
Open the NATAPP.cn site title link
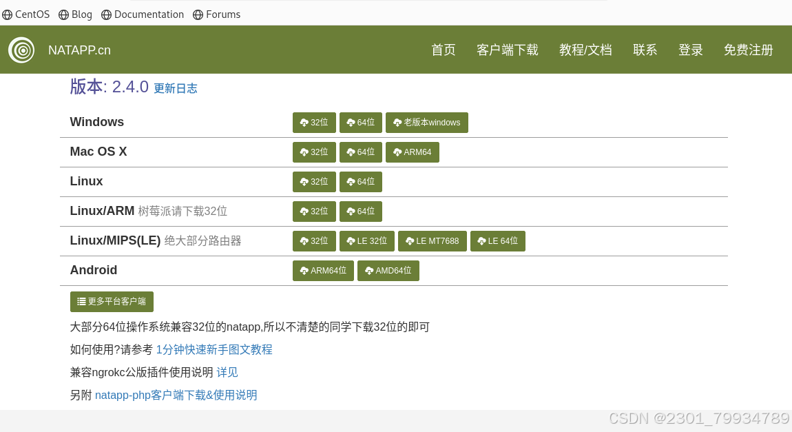tap(79, 50)
